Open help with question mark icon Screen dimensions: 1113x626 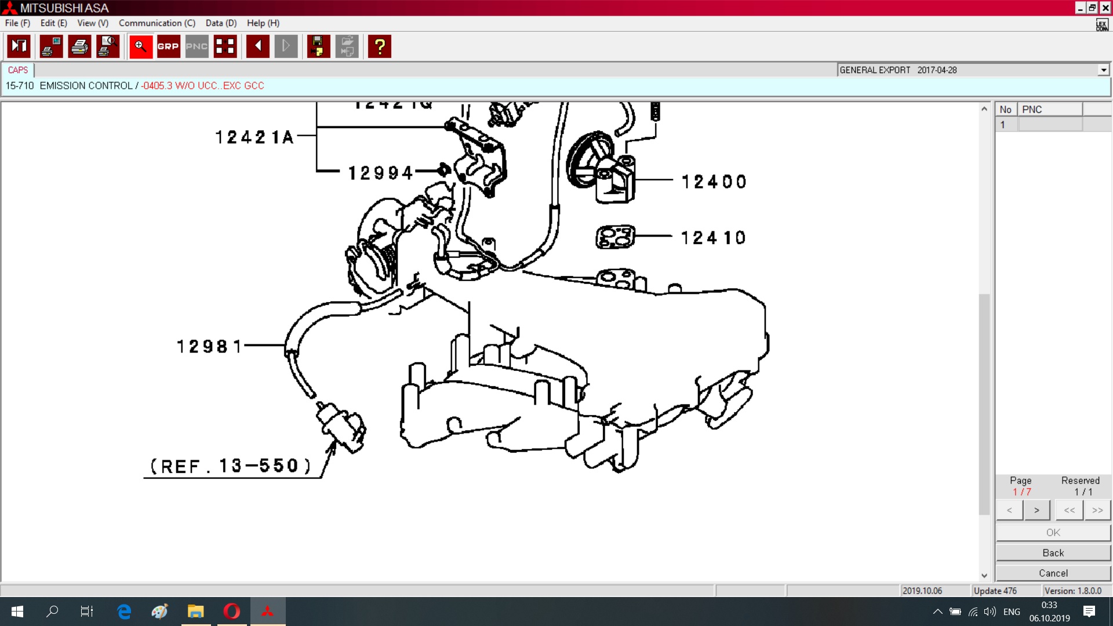380,46
